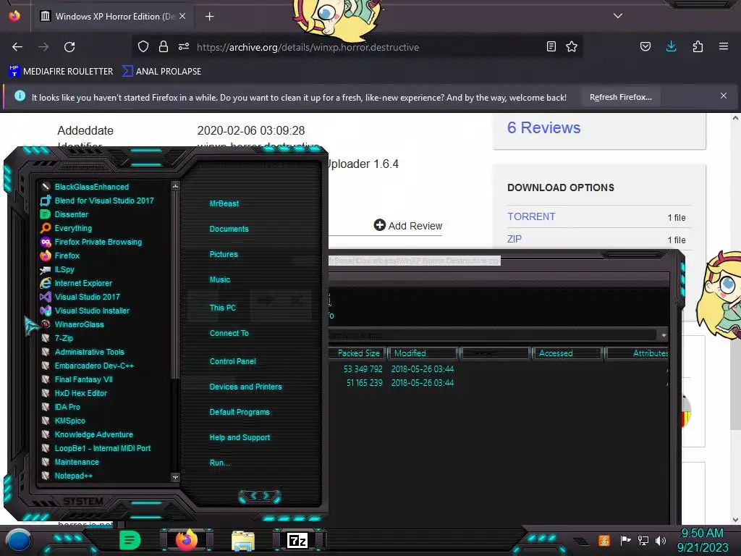Open Visual Studio 2017
The width and height of the screenshot is (741, 556).
click(80, 296)
